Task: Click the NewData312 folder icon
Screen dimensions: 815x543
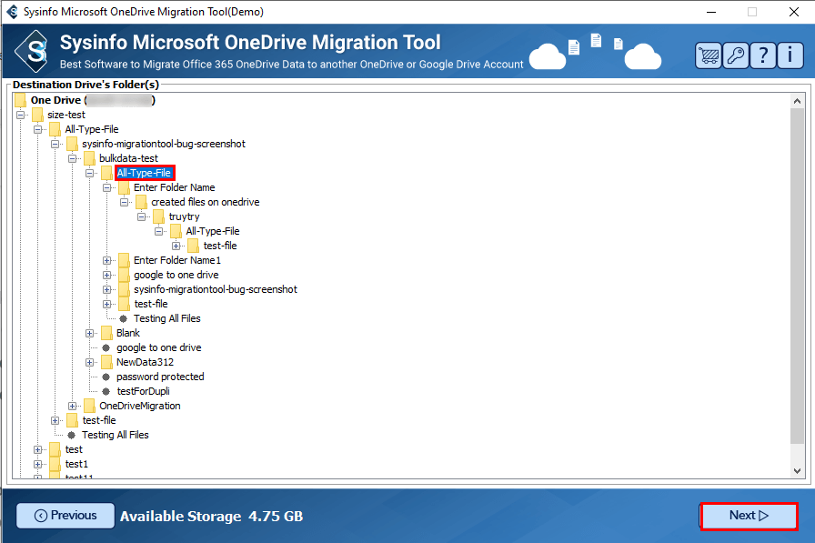Action: coord(107,362)
